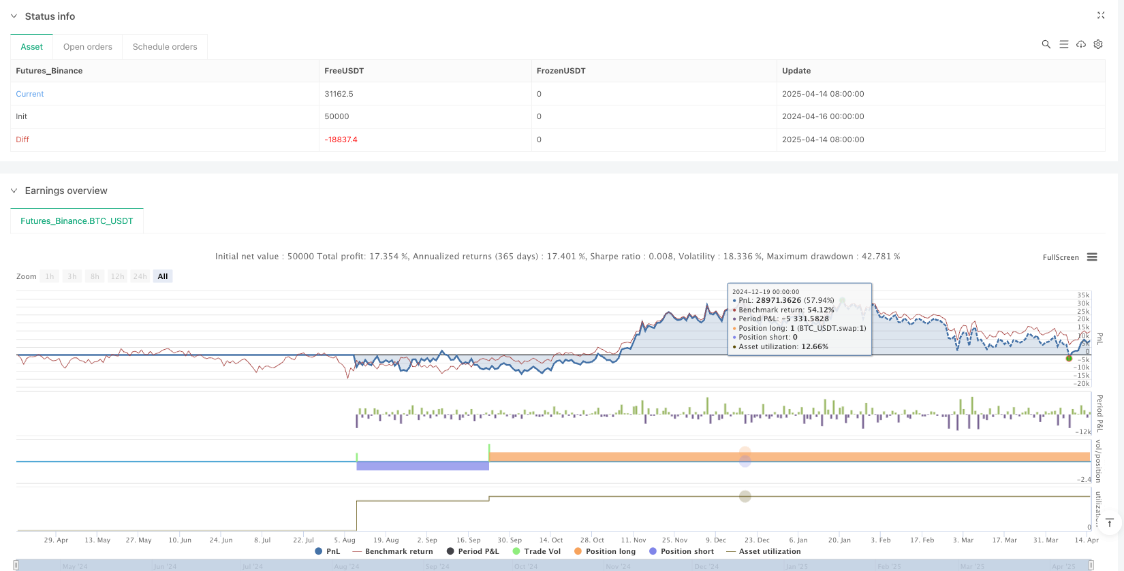1124x571 pixels.
Task: Select the Futures_Binance.BTC_USDT tab
Action: (77, 221)
